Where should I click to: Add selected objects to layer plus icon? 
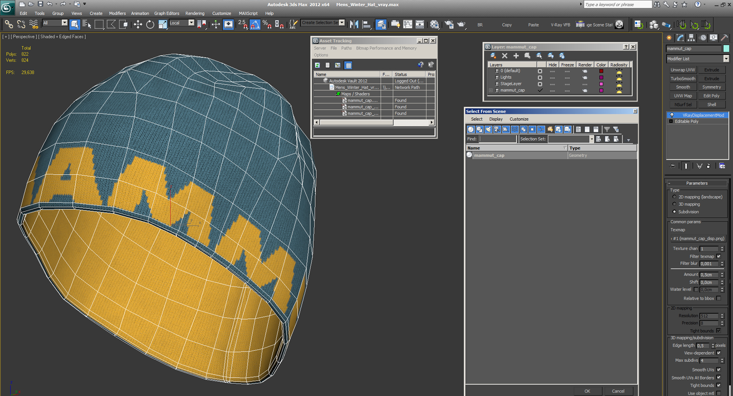click(x=516, y=56)
